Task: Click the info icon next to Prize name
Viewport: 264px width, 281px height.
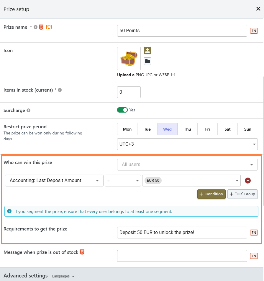Action: (x=35, y=27)
